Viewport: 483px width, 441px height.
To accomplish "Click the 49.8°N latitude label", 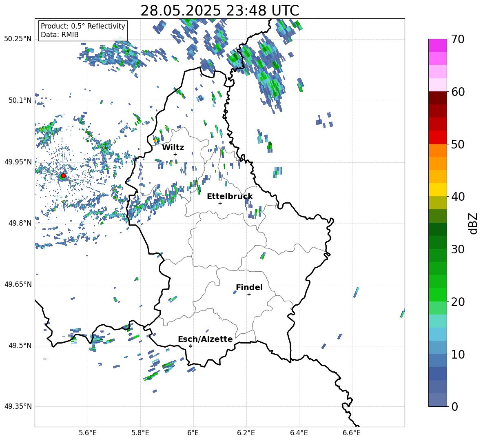I will (x=20, y=223).
